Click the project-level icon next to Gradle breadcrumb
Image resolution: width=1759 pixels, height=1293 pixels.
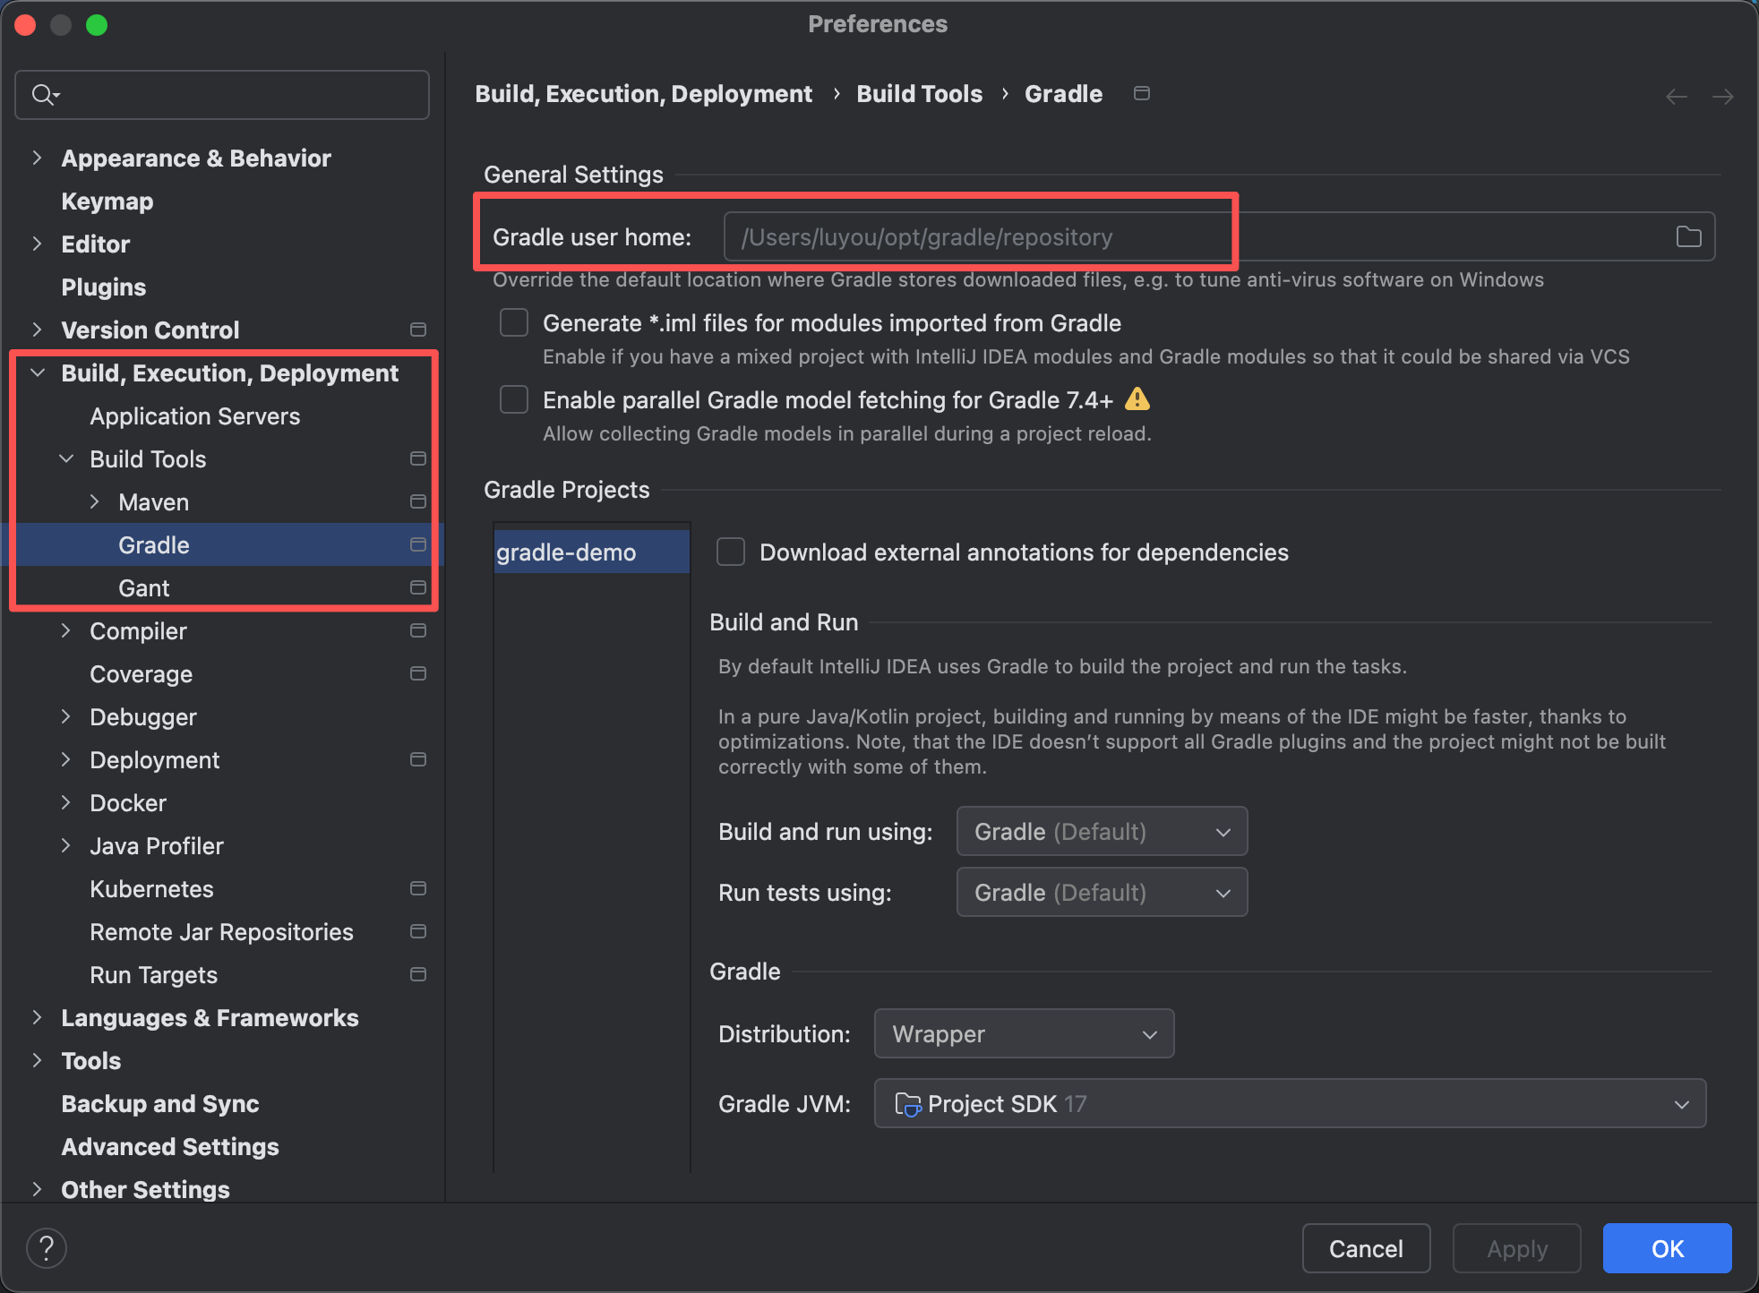(x=1141, y=93)
